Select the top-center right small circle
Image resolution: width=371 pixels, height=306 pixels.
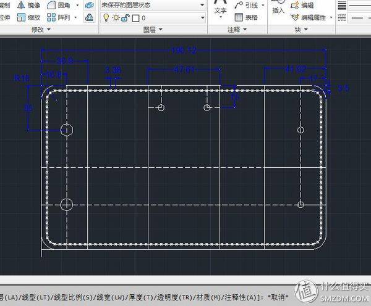coord(207,108)
